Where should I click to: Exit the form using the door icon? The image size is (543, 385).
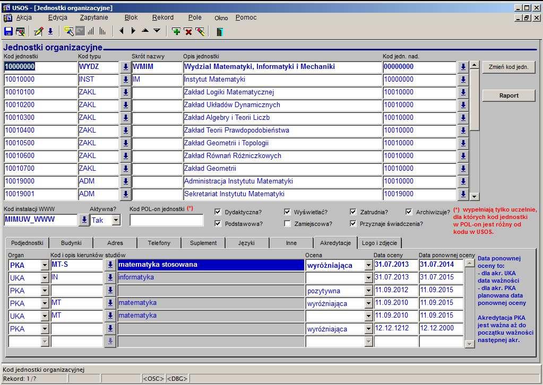(x=220, y=32)
